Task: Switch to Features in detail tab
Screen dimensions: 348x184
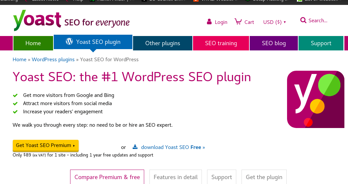Action: pos(176,177)
